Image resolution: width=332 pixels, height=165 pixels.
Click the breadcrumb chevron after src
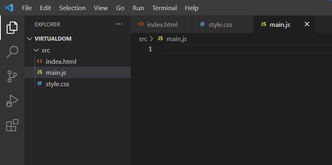(152, 39)
